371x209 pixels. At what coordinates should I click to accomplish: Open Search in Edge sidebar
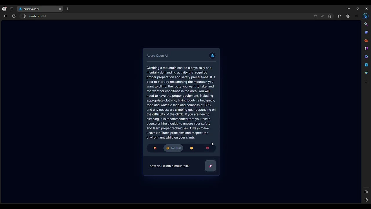point(366,24)
